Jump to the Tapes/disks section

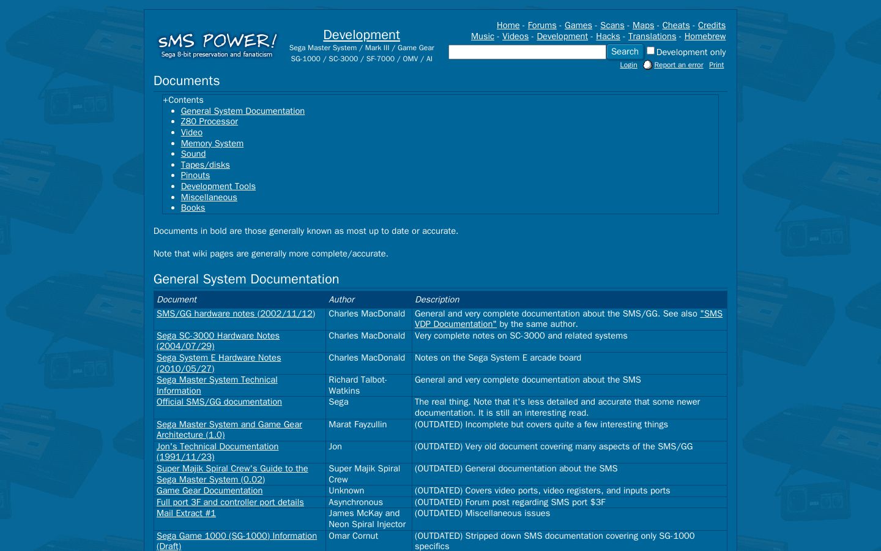(x=206, y=165)
